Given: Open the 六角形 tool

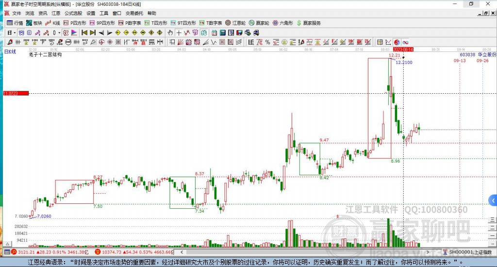Looking at the screenshot, I should tap(283, 23).
